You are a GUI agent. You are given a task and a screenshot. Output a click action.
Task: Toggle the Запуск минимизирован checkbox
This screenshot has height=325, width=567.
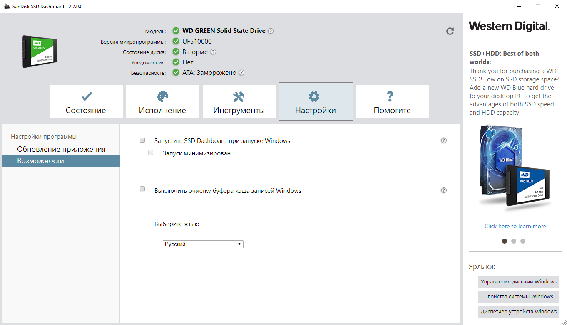click(151, 153)
